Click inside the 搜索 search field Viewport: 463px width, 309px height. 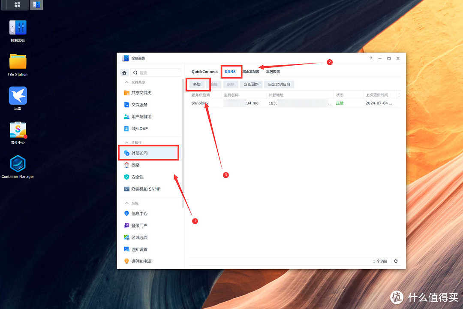coord(159,72)
